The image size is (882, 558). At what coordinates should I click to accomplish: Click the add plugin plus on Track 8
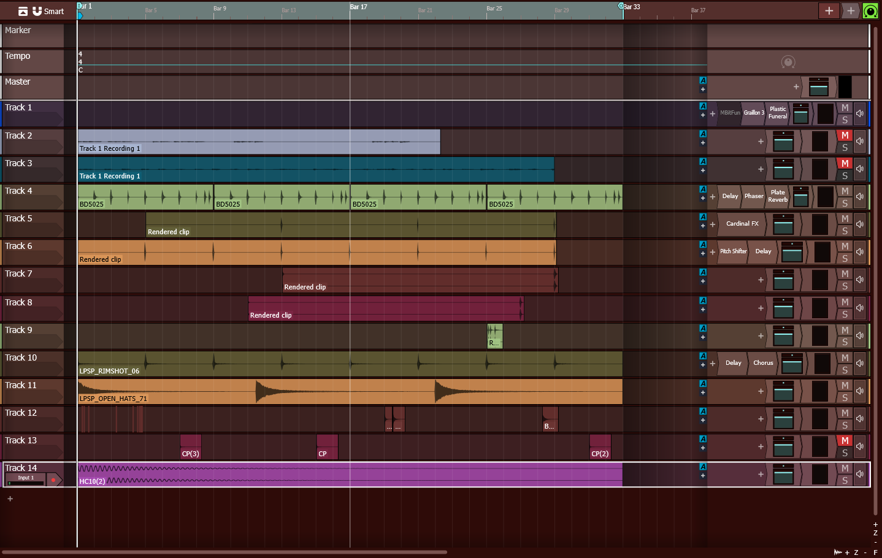[x=761, y=308]
